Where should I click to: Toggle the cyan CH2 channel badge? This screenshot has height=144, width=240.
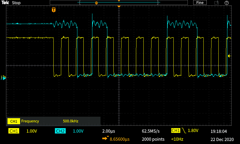60,131
